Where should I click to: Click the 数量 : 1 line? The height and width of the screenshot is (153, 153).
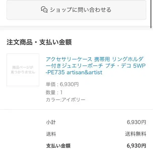[x=54, y=92]
